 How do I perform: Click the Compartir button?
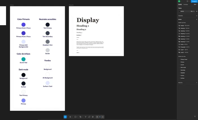(x=195, y=1)
